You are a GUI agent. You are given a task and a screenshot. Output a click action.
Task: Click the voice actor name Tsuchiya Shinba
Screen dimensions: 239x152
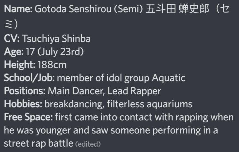tap(56, 39)
